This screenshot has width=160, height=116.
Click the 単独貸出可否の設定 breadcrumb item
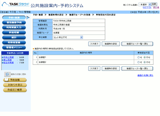(106, 15)
